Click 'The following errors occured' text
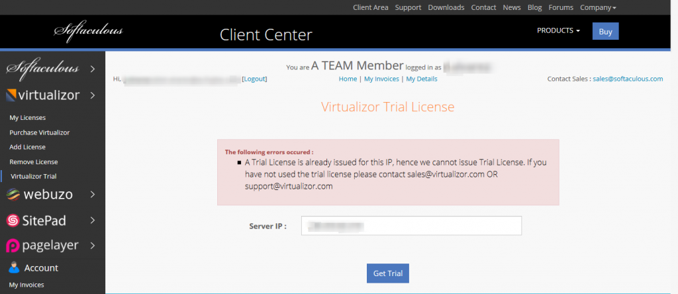 [269, 152]
